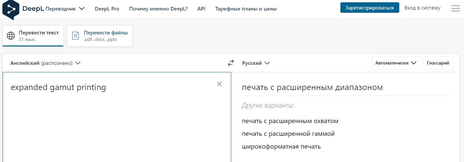464x162 pixels.
Task: Go to the API link
Action: pos(201,9)
